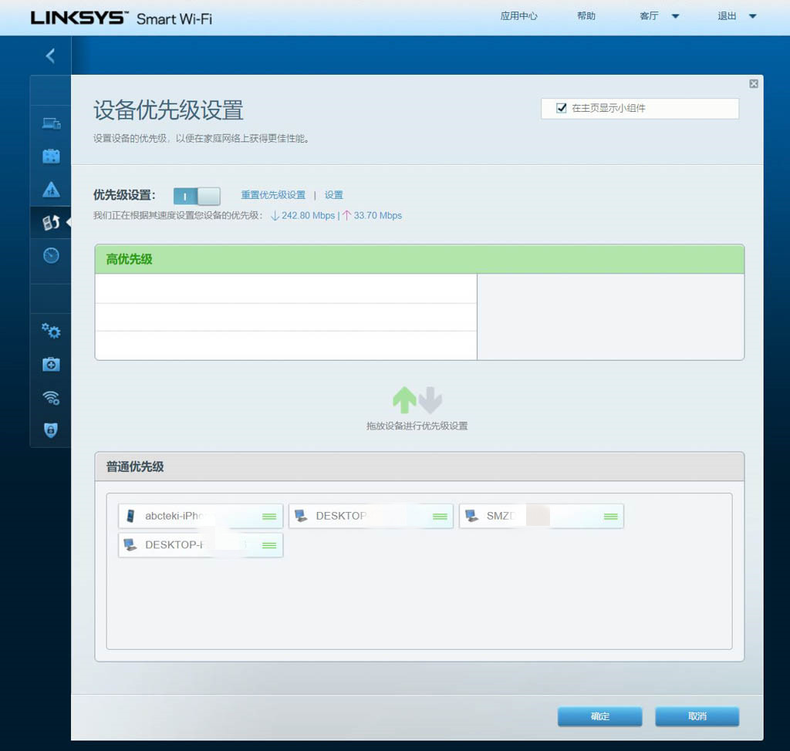Click the 重置优先级设置 link
Screen dimensions: 790x751
click(273, 195)
